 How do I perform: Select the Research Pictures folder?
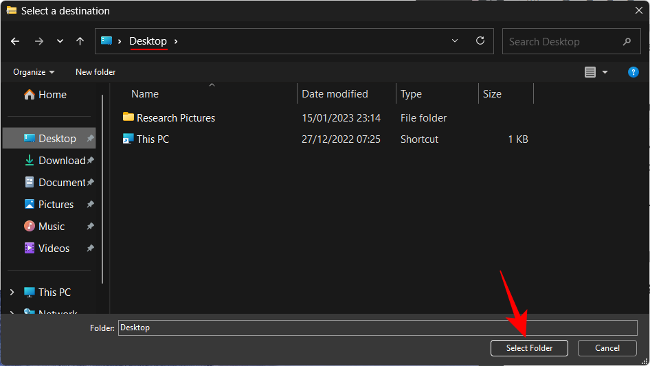click(176, 118)
